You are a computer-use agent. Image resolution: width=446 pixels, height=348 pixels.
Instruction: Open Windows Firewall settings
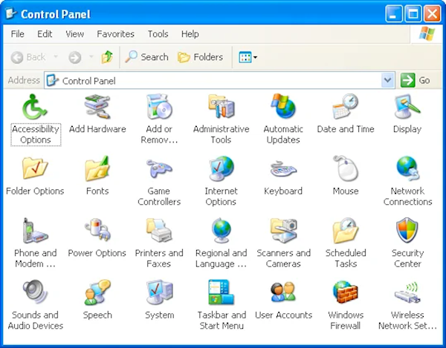click(346, 294)
